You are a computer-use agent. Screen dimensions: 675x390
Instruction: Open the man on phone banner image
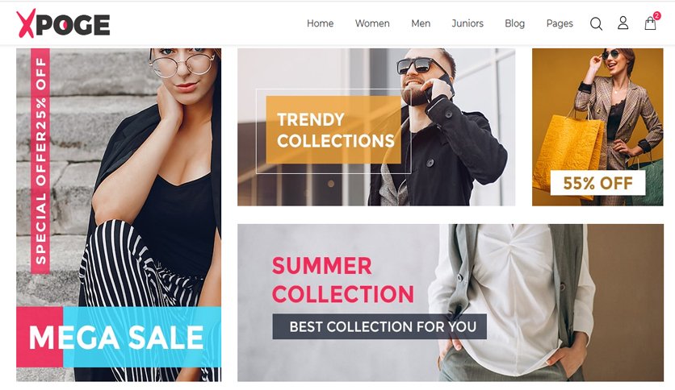click(376, 127)
